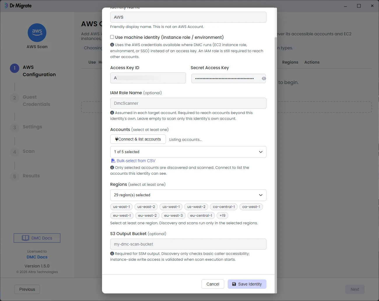Minimize the Dr Migrate window
Image resolution: width=379 pixels, height=301 pixels.
pos(345,6)
